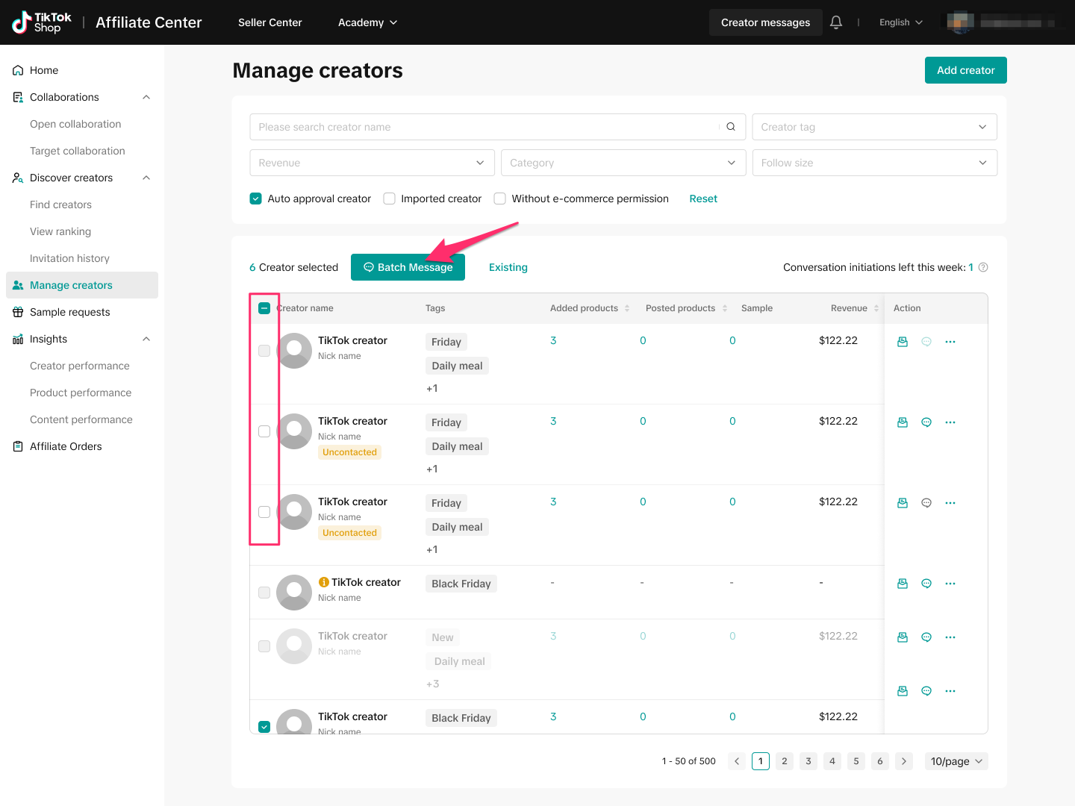1075x806 pixels.
Task: Open the Creator tag dropdown
Action: pos(874,127)
